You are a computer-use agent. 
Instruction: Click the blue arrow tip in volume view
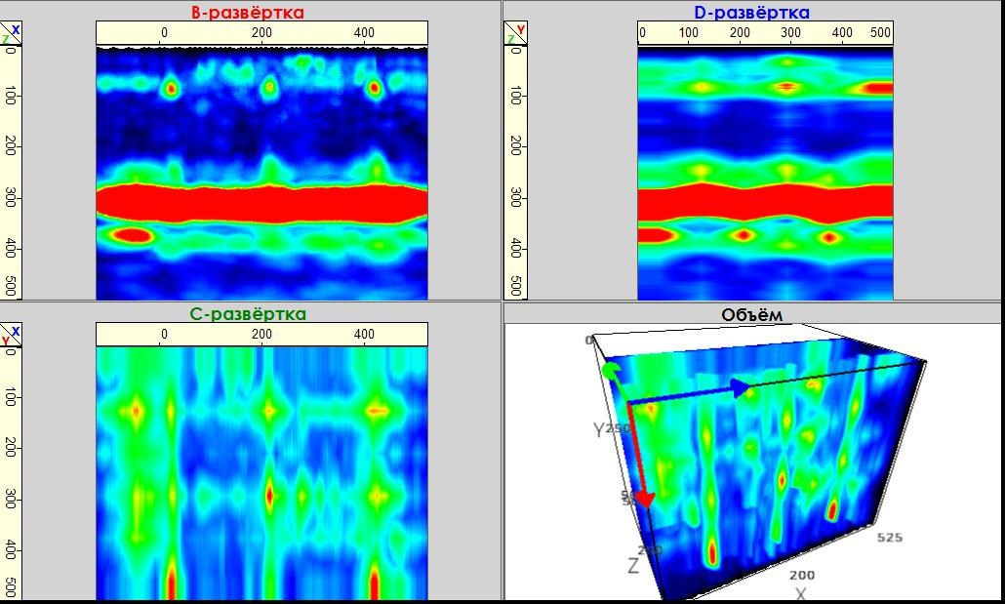click(744, 388)
